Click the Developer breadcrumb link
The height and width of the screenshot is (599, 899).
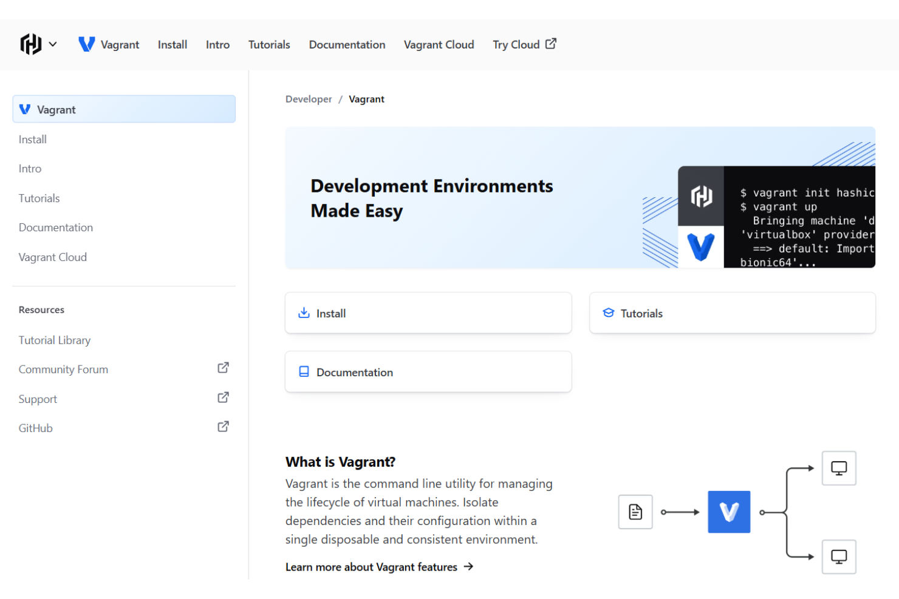(308, 98)
